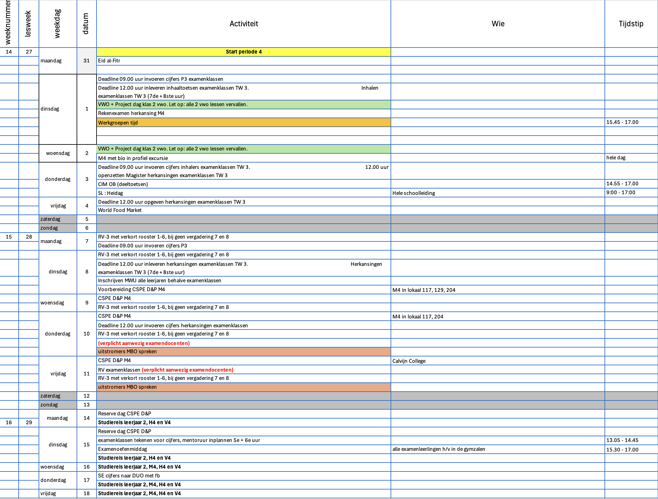Viewport: 658px width, 499px height.
Task: Click 'Deadline 12.00 uur opgeven herkansingen examenklassen TW 3'
Action: click(244, 202)
